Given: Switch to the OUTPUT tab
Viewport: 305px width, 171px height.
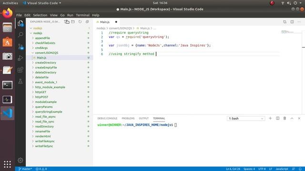Looking at the screenshot, I should 144,118.
